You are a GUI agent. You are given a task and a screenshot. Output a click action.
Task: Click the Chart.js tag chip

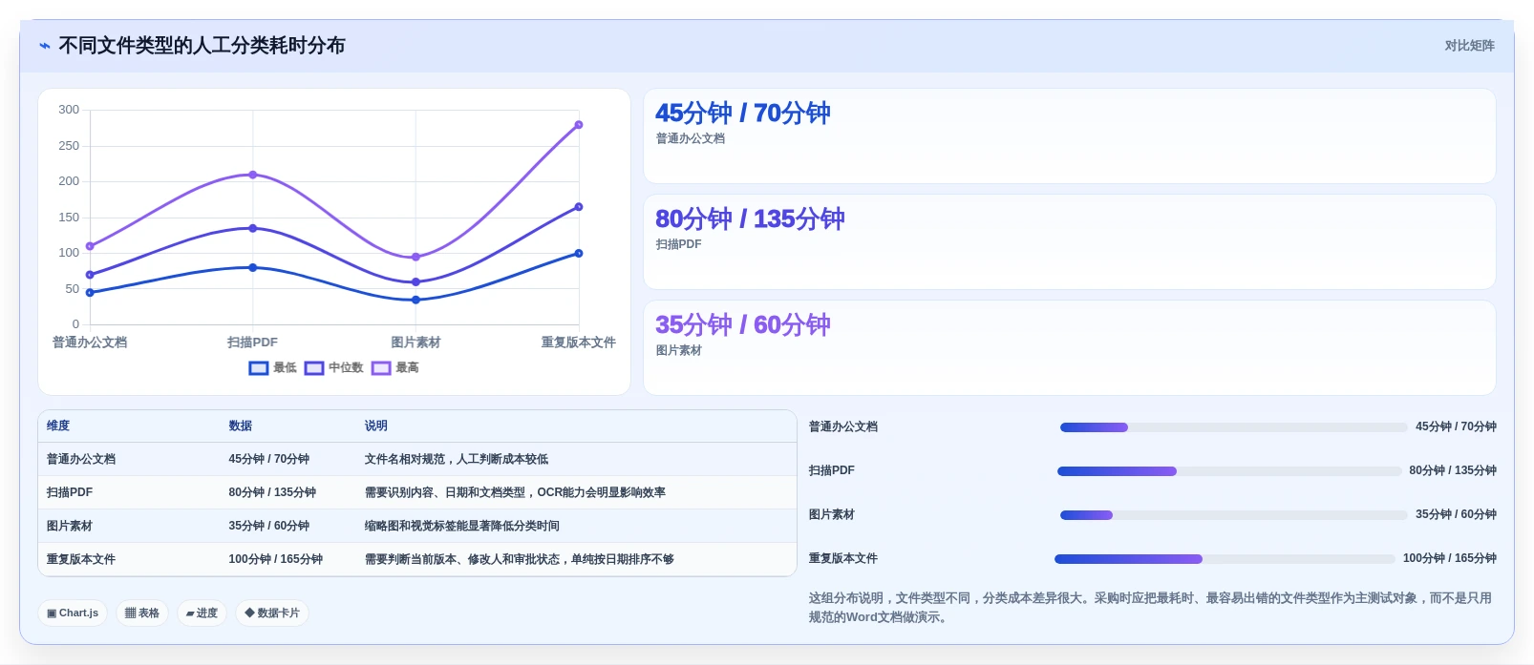[73, 613]
